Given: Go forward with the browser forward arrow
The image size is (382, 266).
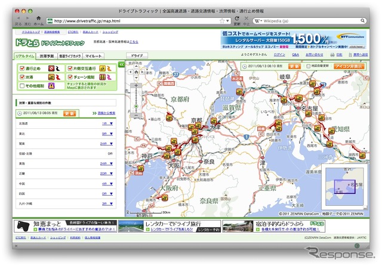Looking at the screenshot, I should click(27, 18).
